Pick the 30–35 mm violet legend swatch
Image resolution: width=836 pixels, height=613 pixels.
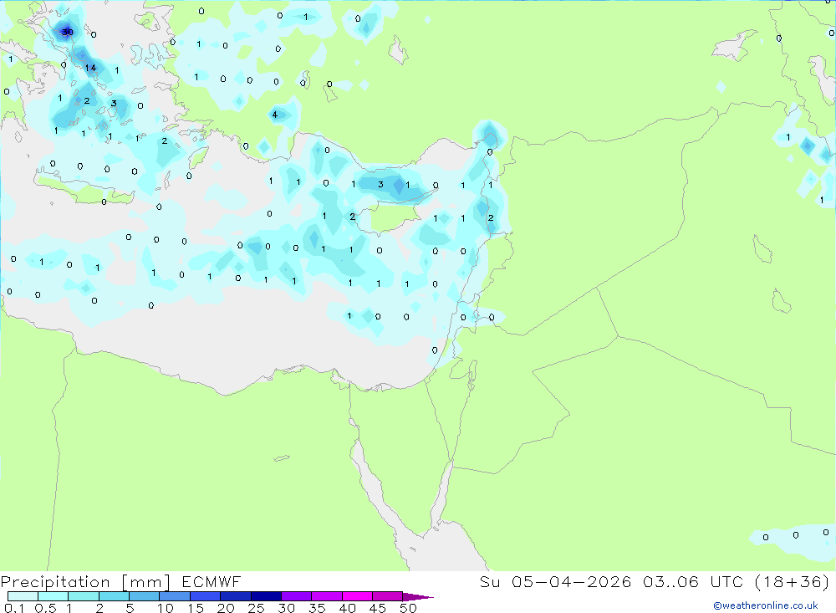coord(296,596)
